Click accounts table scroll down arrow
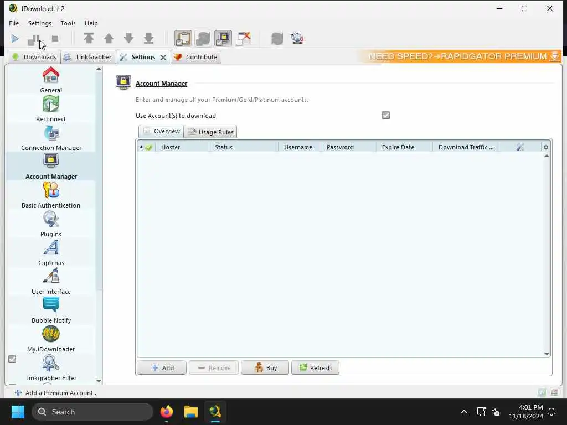567x425 pixels. pyautogui.click(x=547, y=354)
